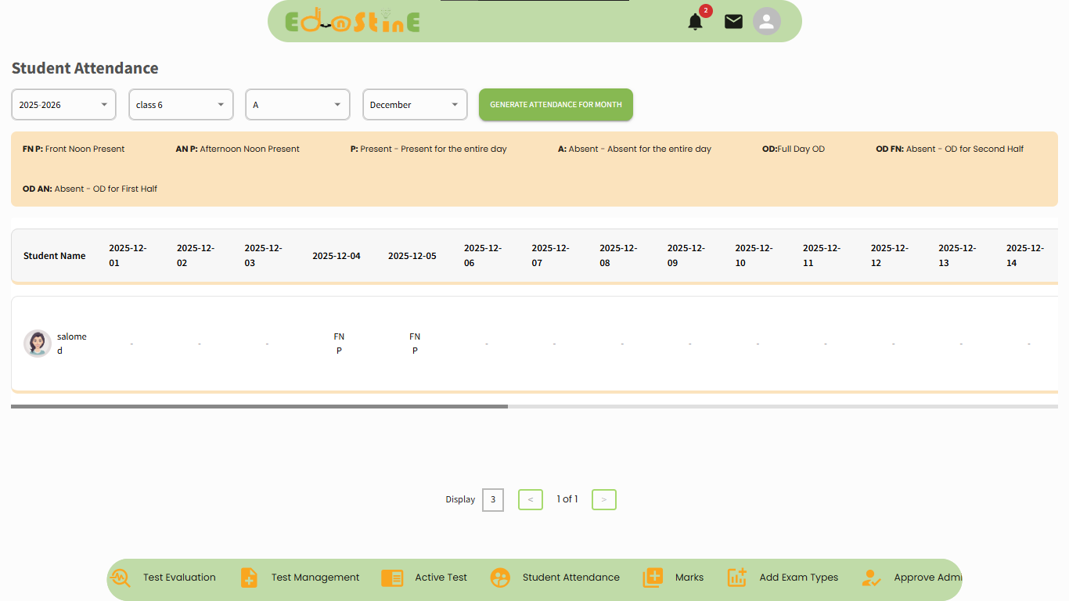This screenshot has width=1069, height=601.
Task: Click the Marks icon
Action: click(653, 578)
